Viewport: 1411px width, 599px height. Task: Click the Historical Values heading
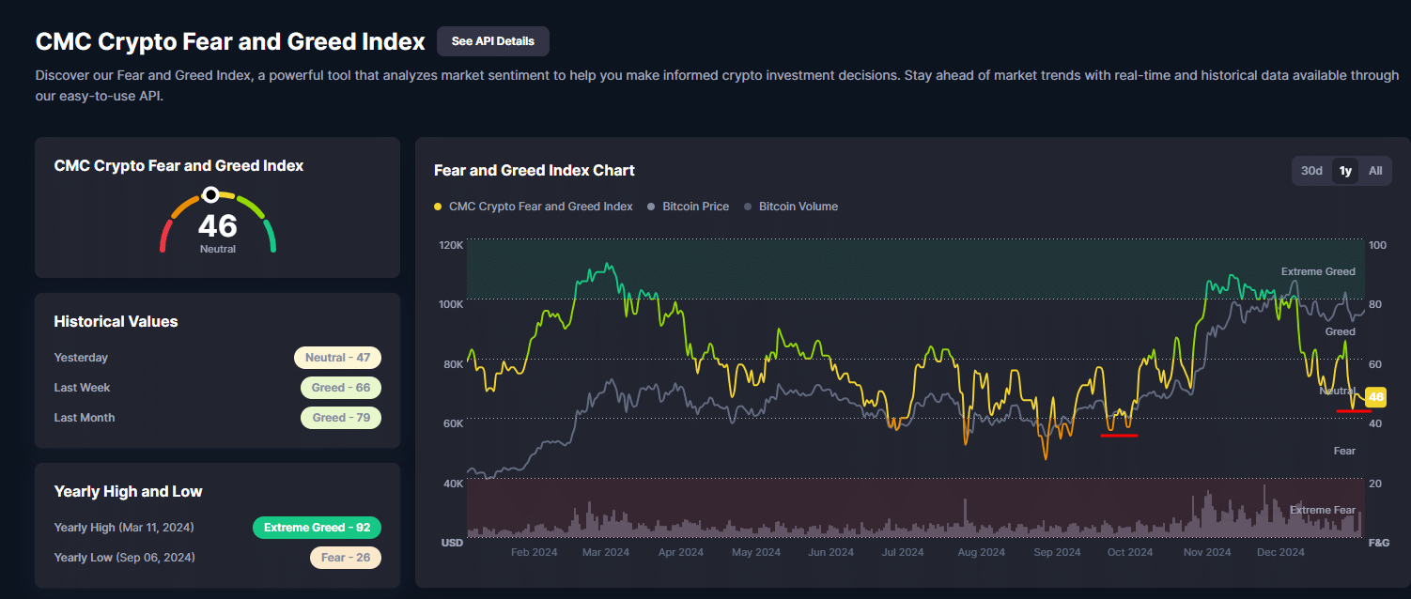point(116,321)
